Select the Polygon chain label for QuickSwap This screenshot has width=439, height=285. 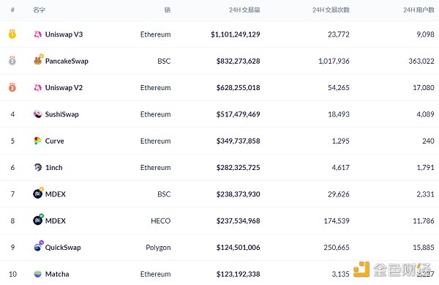click(x=158, y=248)
